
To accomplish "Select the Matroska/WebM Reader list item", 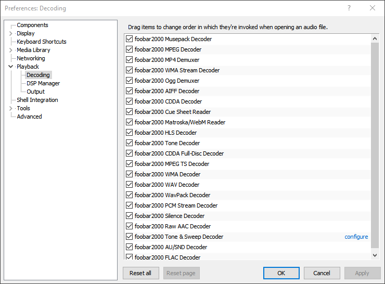I will tap(180, 122).
